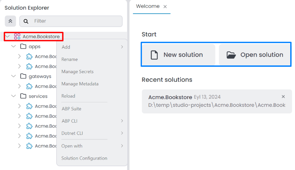Click the search magnifier icon
The width and height of the screenshot is (295, 170).
[26, 21]
